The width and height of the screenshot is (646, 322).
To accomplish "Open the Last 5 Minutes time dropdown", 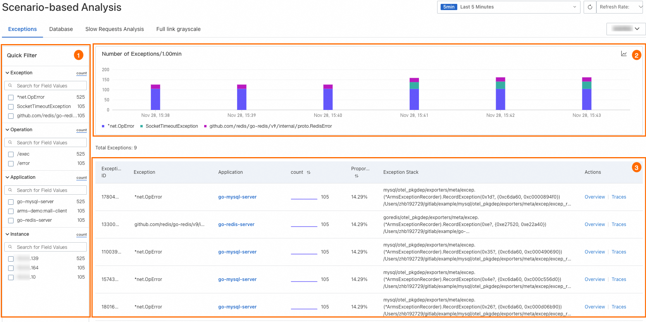I will click(x=508, y=7).
